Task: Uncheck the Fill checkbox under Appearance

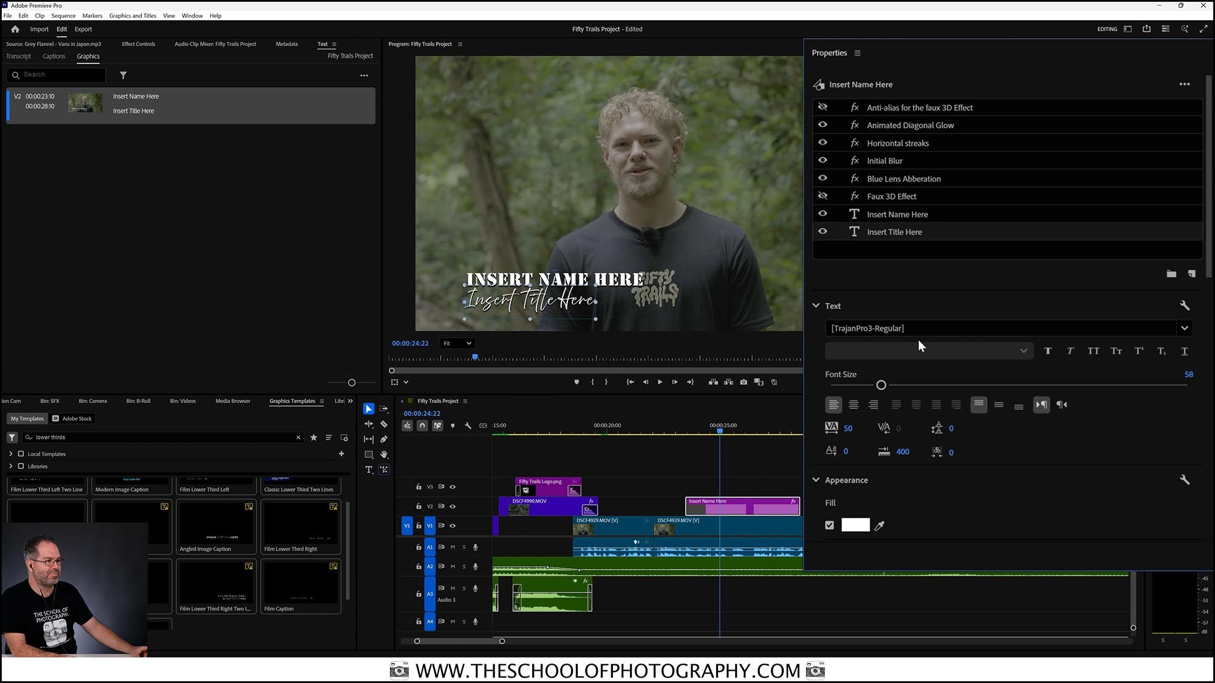Action: click(829, 525)
